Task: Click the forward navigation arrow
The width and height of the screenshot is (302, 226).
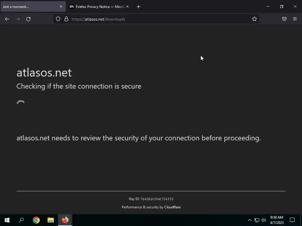Action: pos(18,19)
